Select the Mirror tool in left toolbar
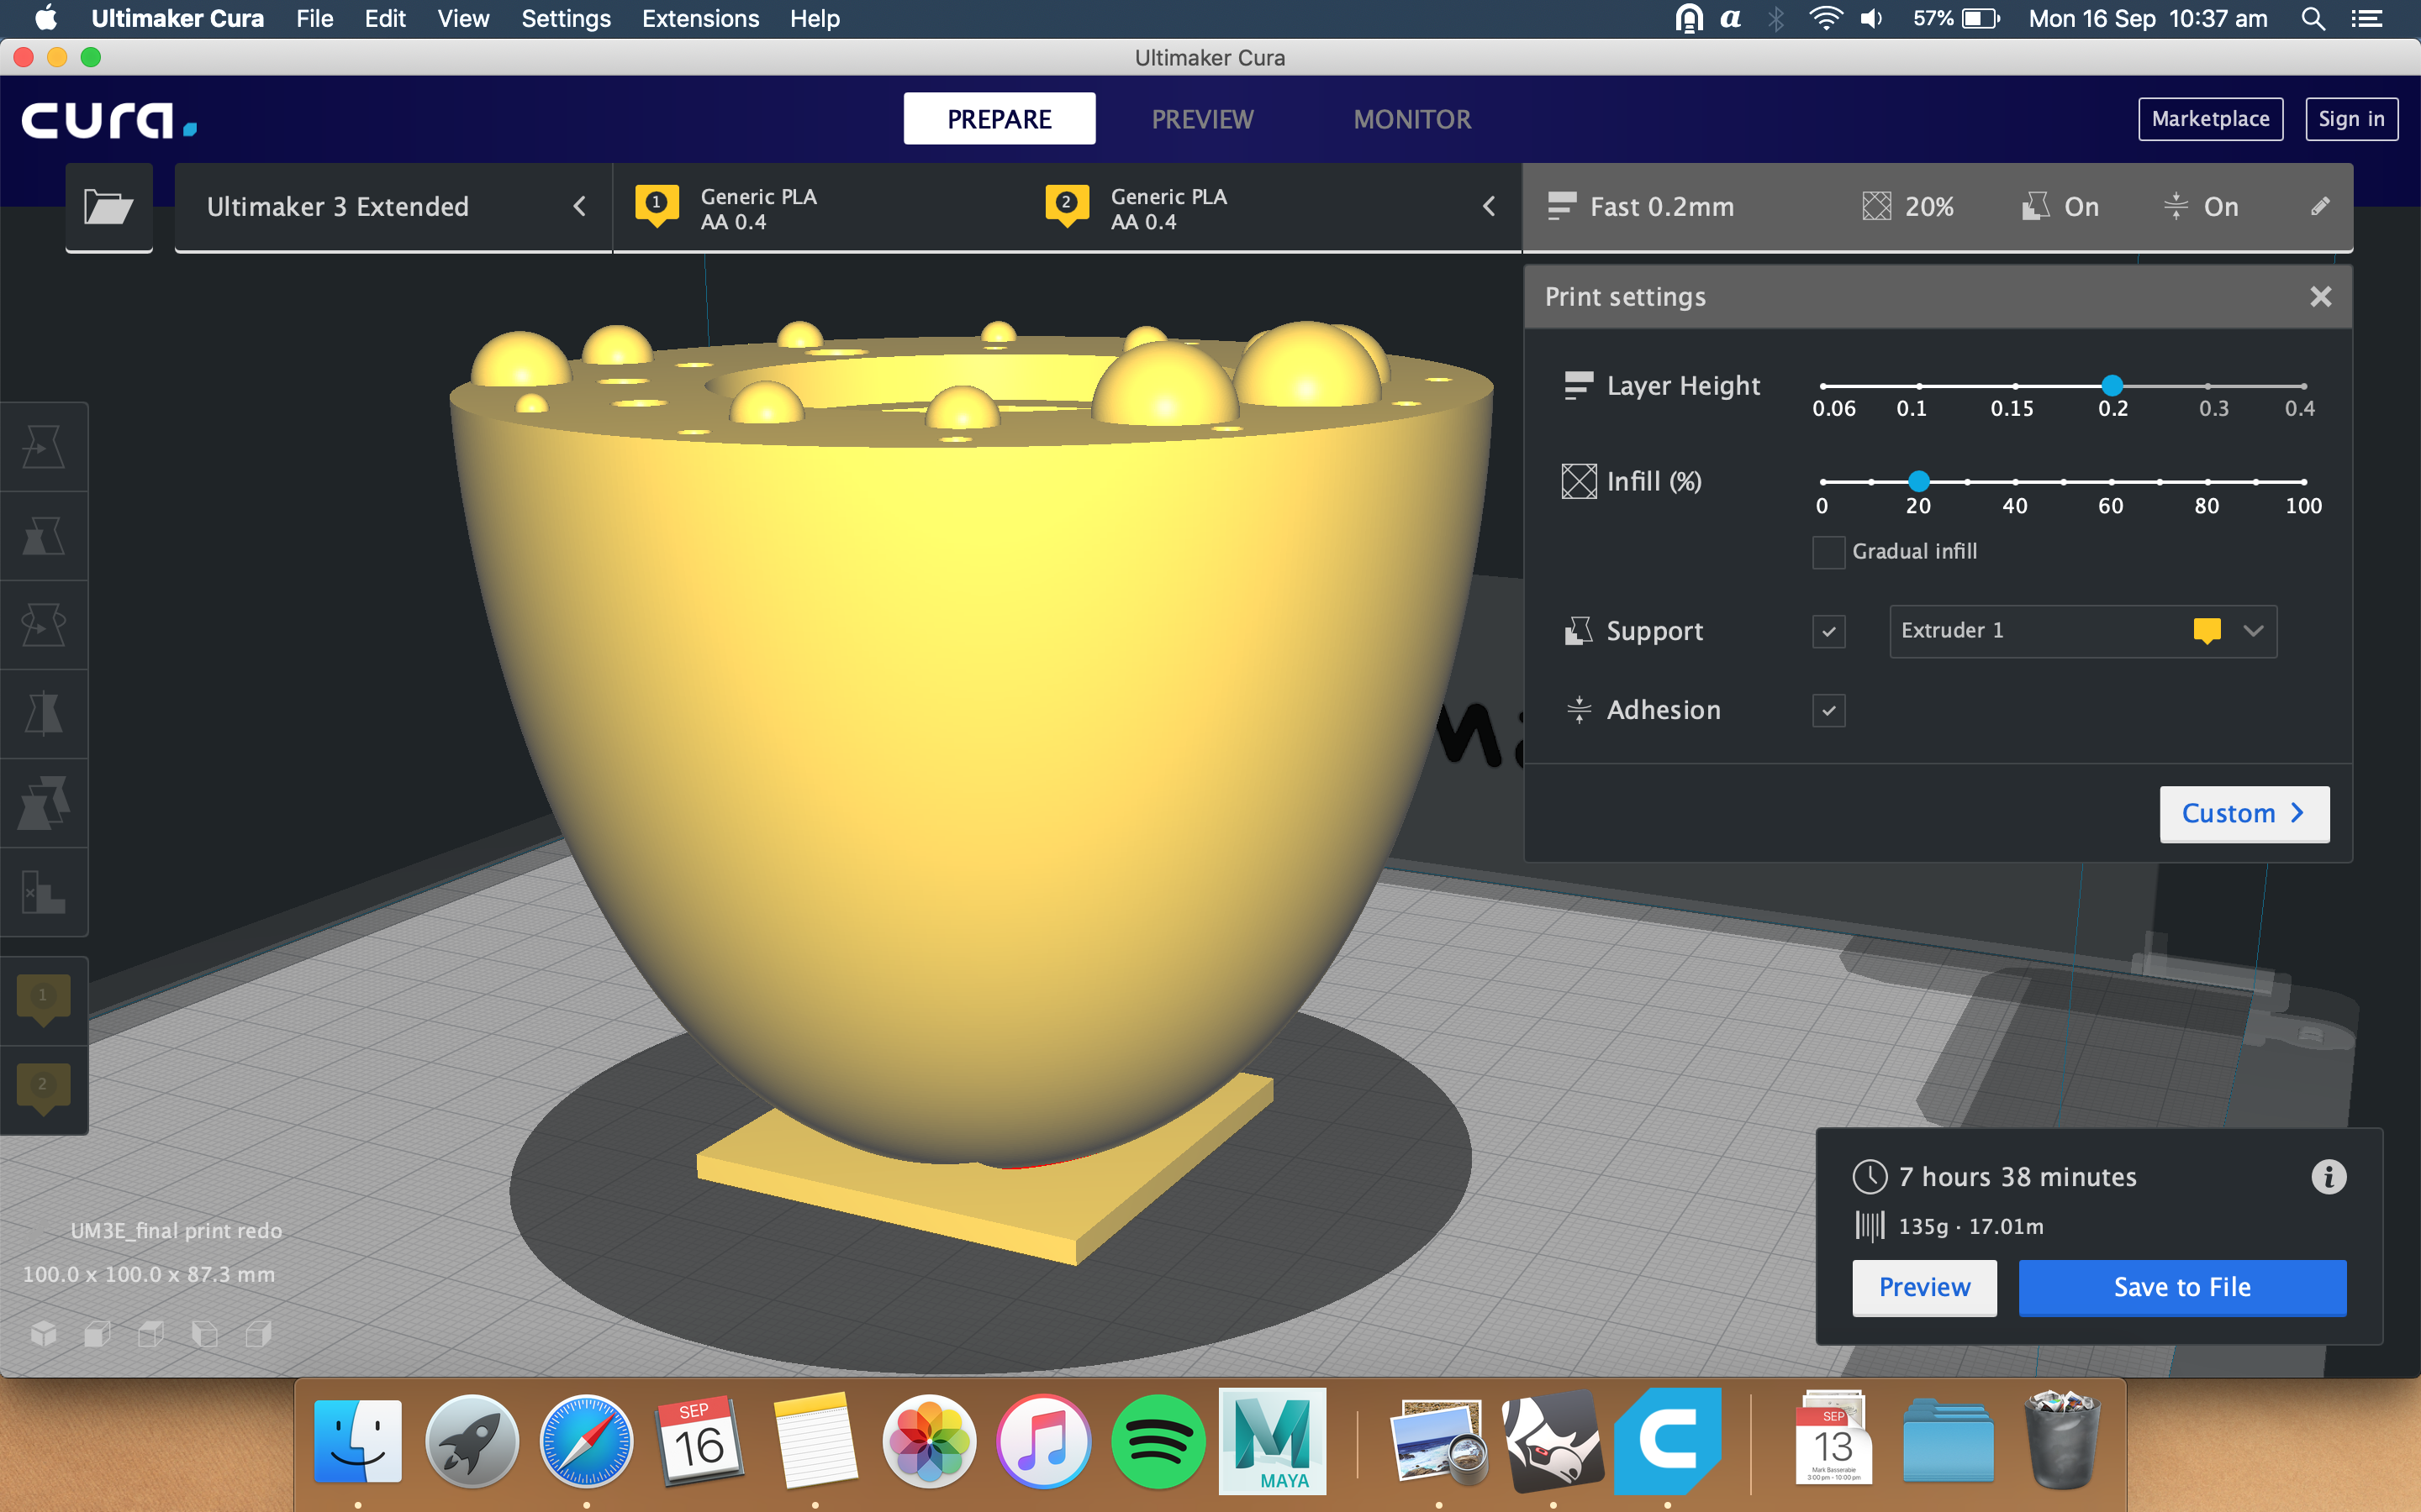Screen dimensions: 2421x1512 click(x=43, y=714)
